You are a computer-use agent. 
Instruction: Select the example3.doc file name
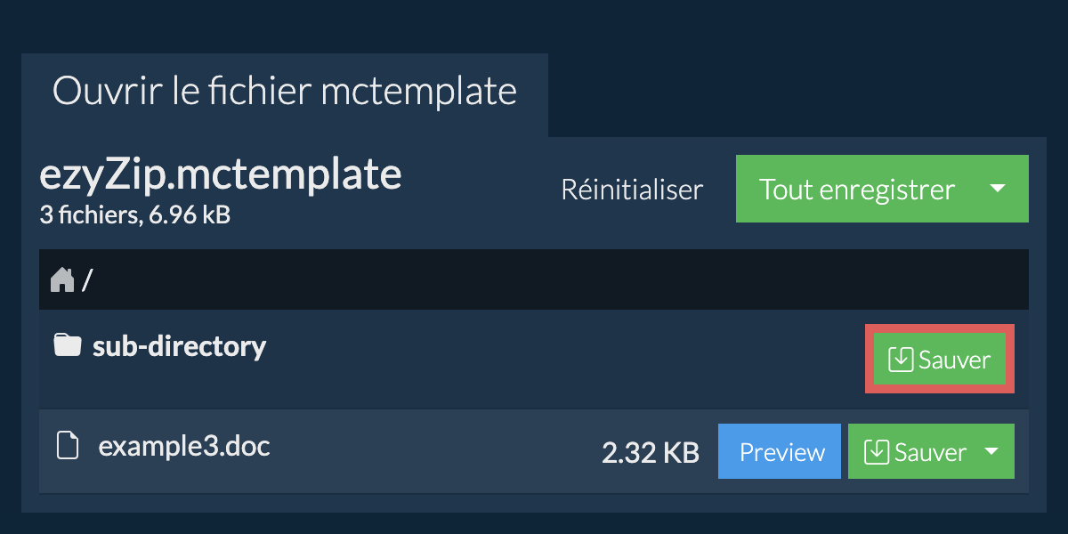click(184, 445)
